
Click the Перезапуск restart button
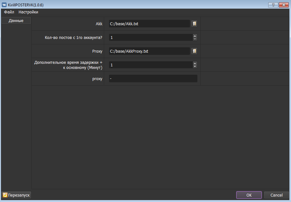(x=16, y=195)
